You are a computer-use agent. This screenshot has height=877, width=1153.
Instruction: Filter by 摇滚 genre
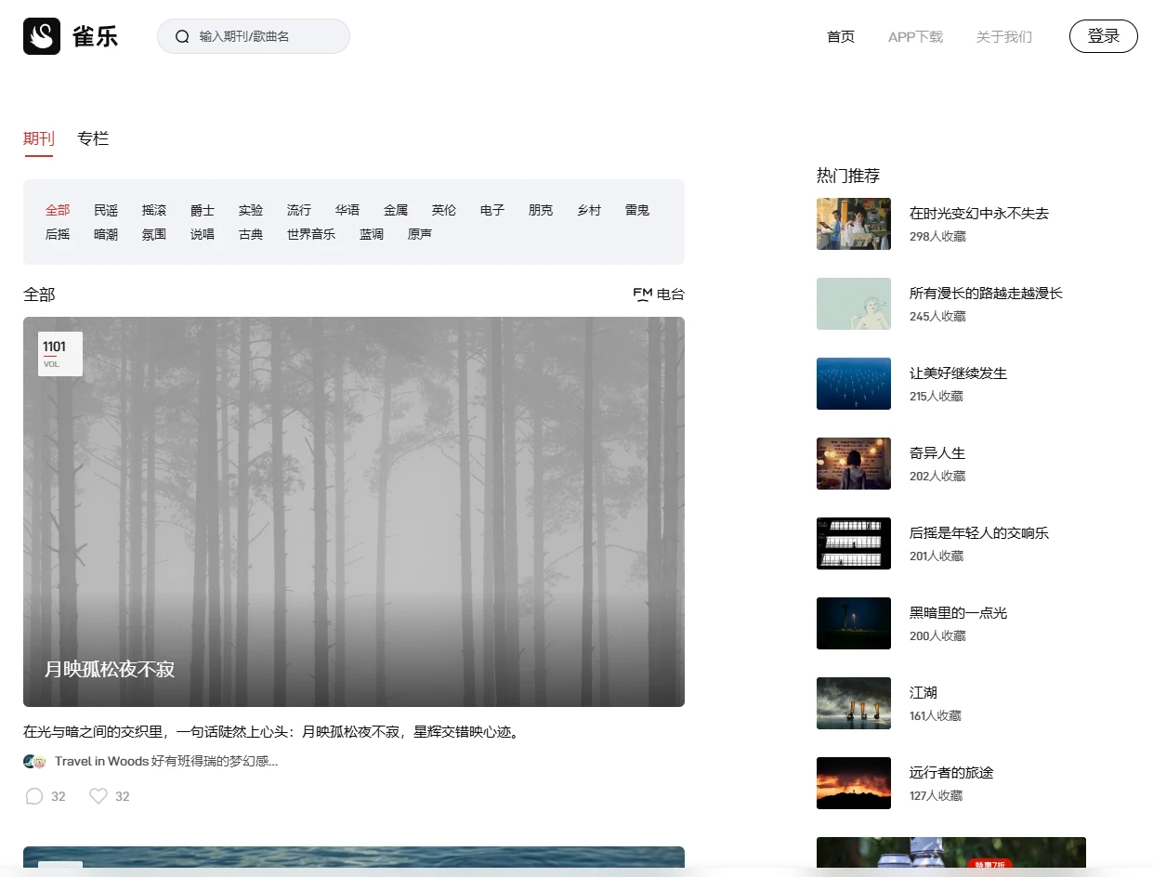coord(154,210)
